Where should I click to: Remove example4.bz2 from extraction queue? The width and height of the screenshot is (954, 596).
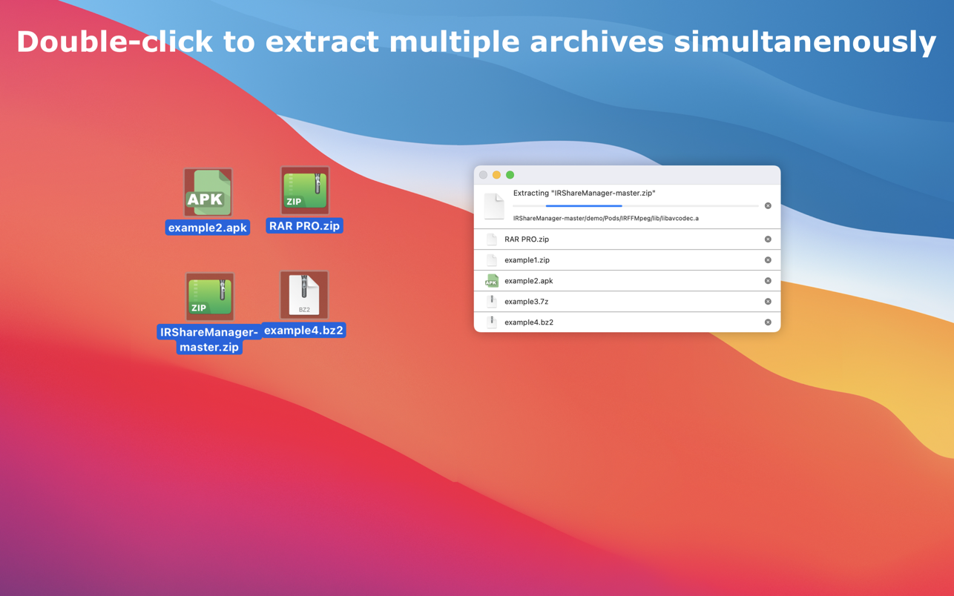coord(768,322)
